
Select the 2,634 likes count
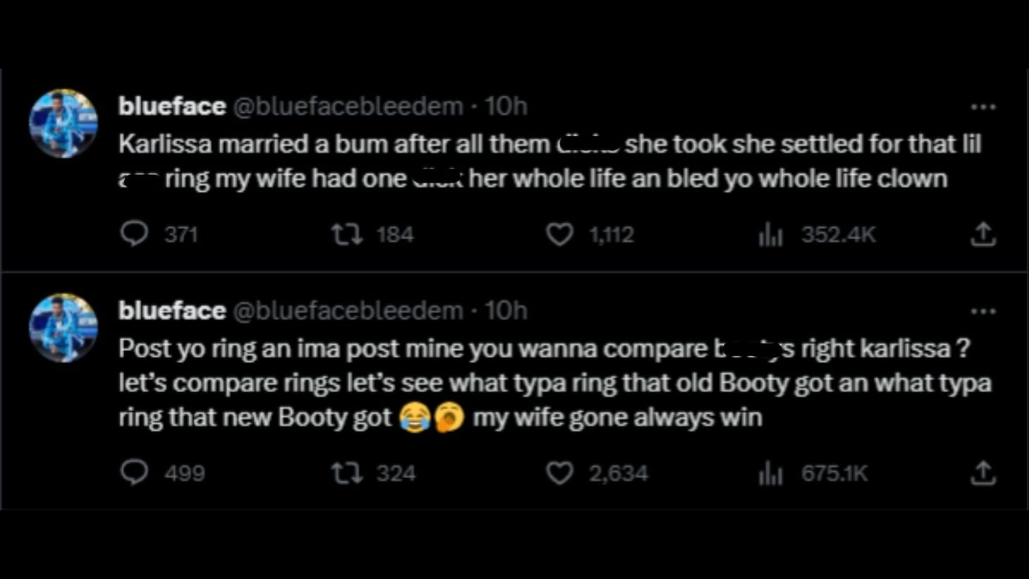[x=617, y=473]
